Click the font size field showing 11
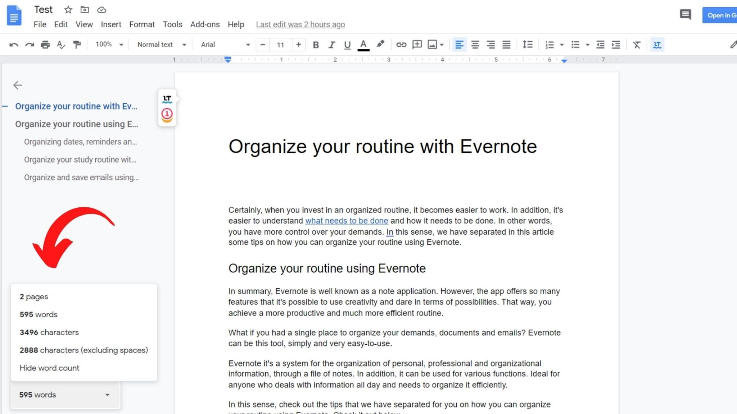This screenshot has height=414, width=737. 280,45
